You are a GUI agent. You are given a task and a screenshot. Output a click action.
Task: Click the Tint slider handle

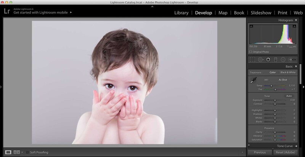275,90
